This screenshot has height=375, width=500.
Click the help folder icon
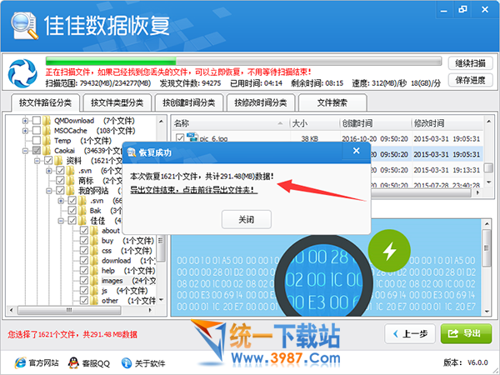[94, 270]
